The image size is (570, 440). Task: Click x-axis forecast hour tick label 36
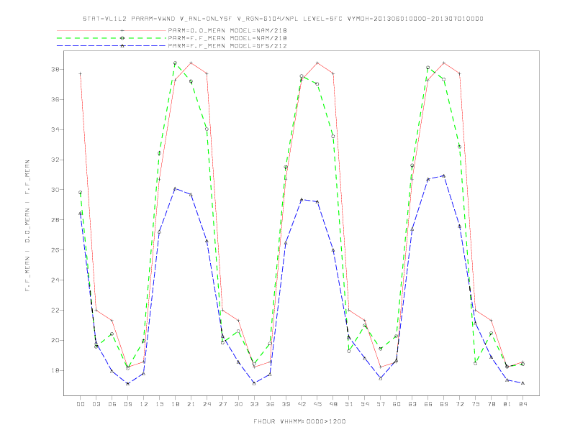pyautogui.click(x=270, y=404)
